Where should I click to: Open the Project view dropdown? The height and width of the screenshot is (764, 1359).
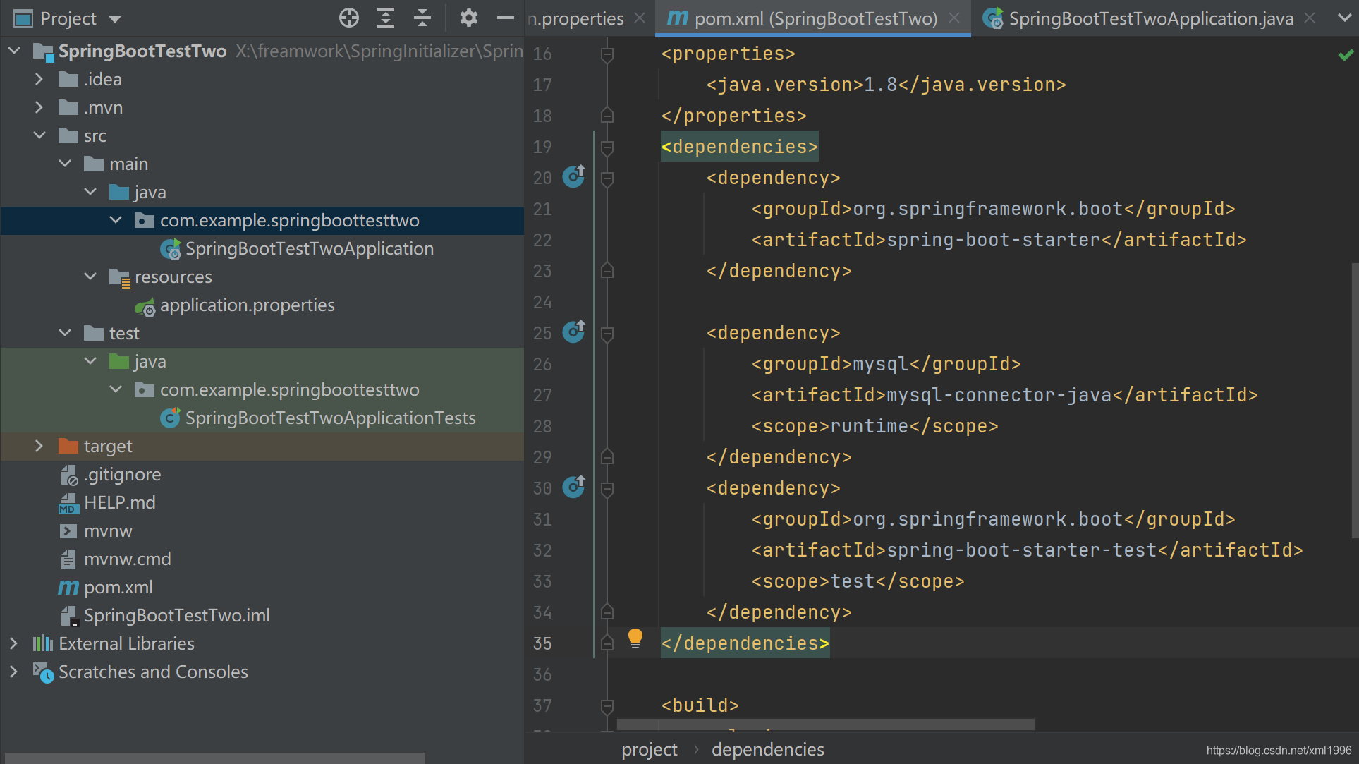click(115, 19)
